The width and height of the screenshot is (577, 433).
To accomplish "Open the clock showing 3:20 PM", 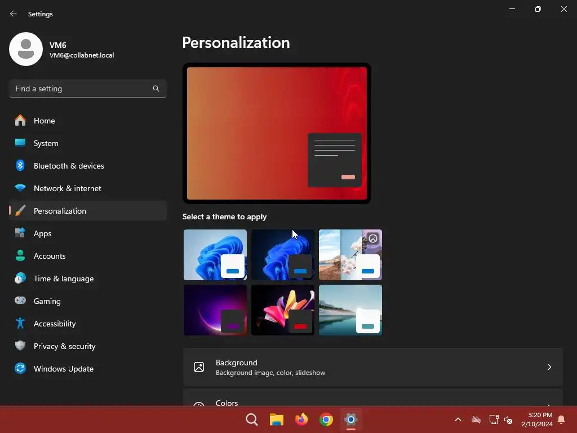I will pos(537,419).
